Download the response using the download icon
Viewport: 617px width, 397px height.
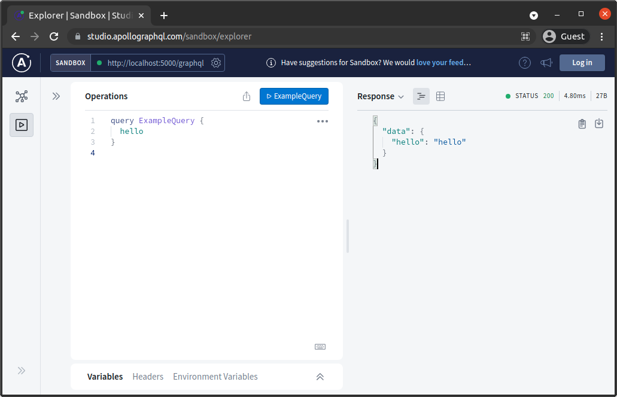click(599, 123)
